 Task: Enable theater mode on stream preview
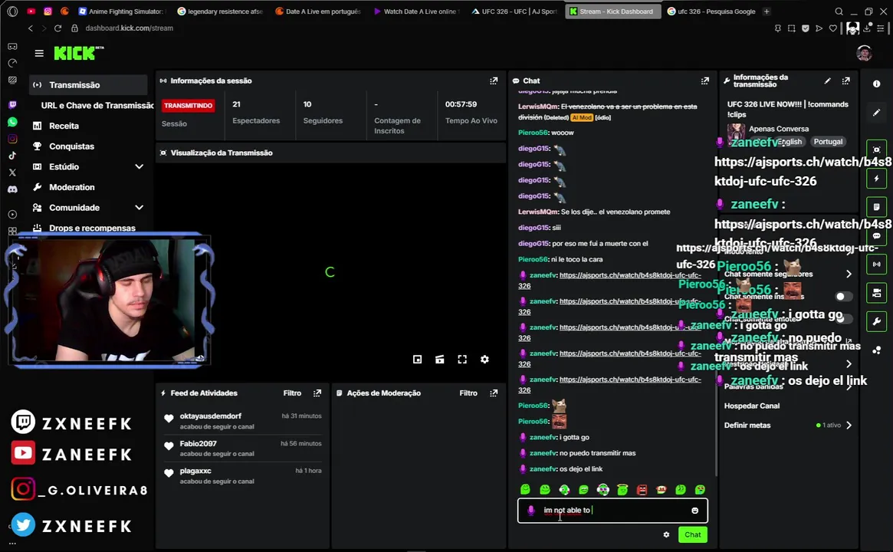[440, 360]
